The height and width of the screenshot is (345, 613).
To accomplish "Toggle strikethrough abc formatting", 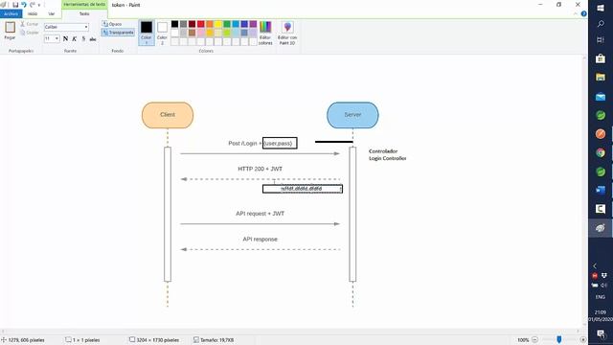I will point(93,38).
